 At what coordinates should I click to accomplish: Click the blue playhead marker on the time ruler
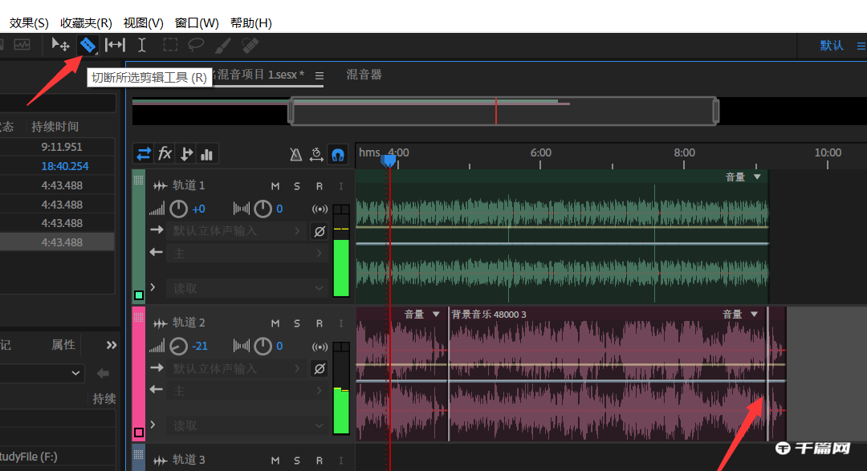click(x=389, y=160)
